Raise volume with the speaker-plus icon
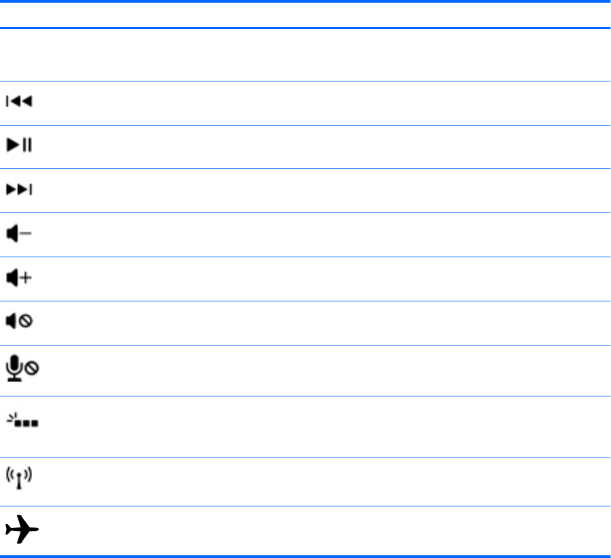The height and width of the screenshot is (558, 611). pos(19,278)
